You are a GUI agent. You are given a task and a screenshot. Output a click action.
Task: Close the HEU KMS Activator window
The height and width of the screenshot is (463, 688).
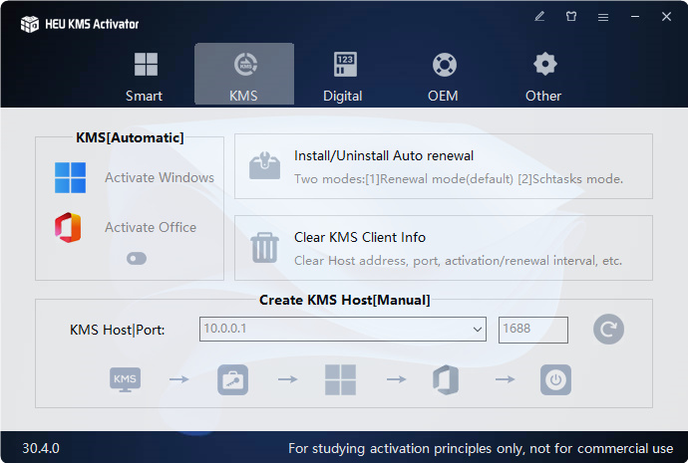pos(666,17)
